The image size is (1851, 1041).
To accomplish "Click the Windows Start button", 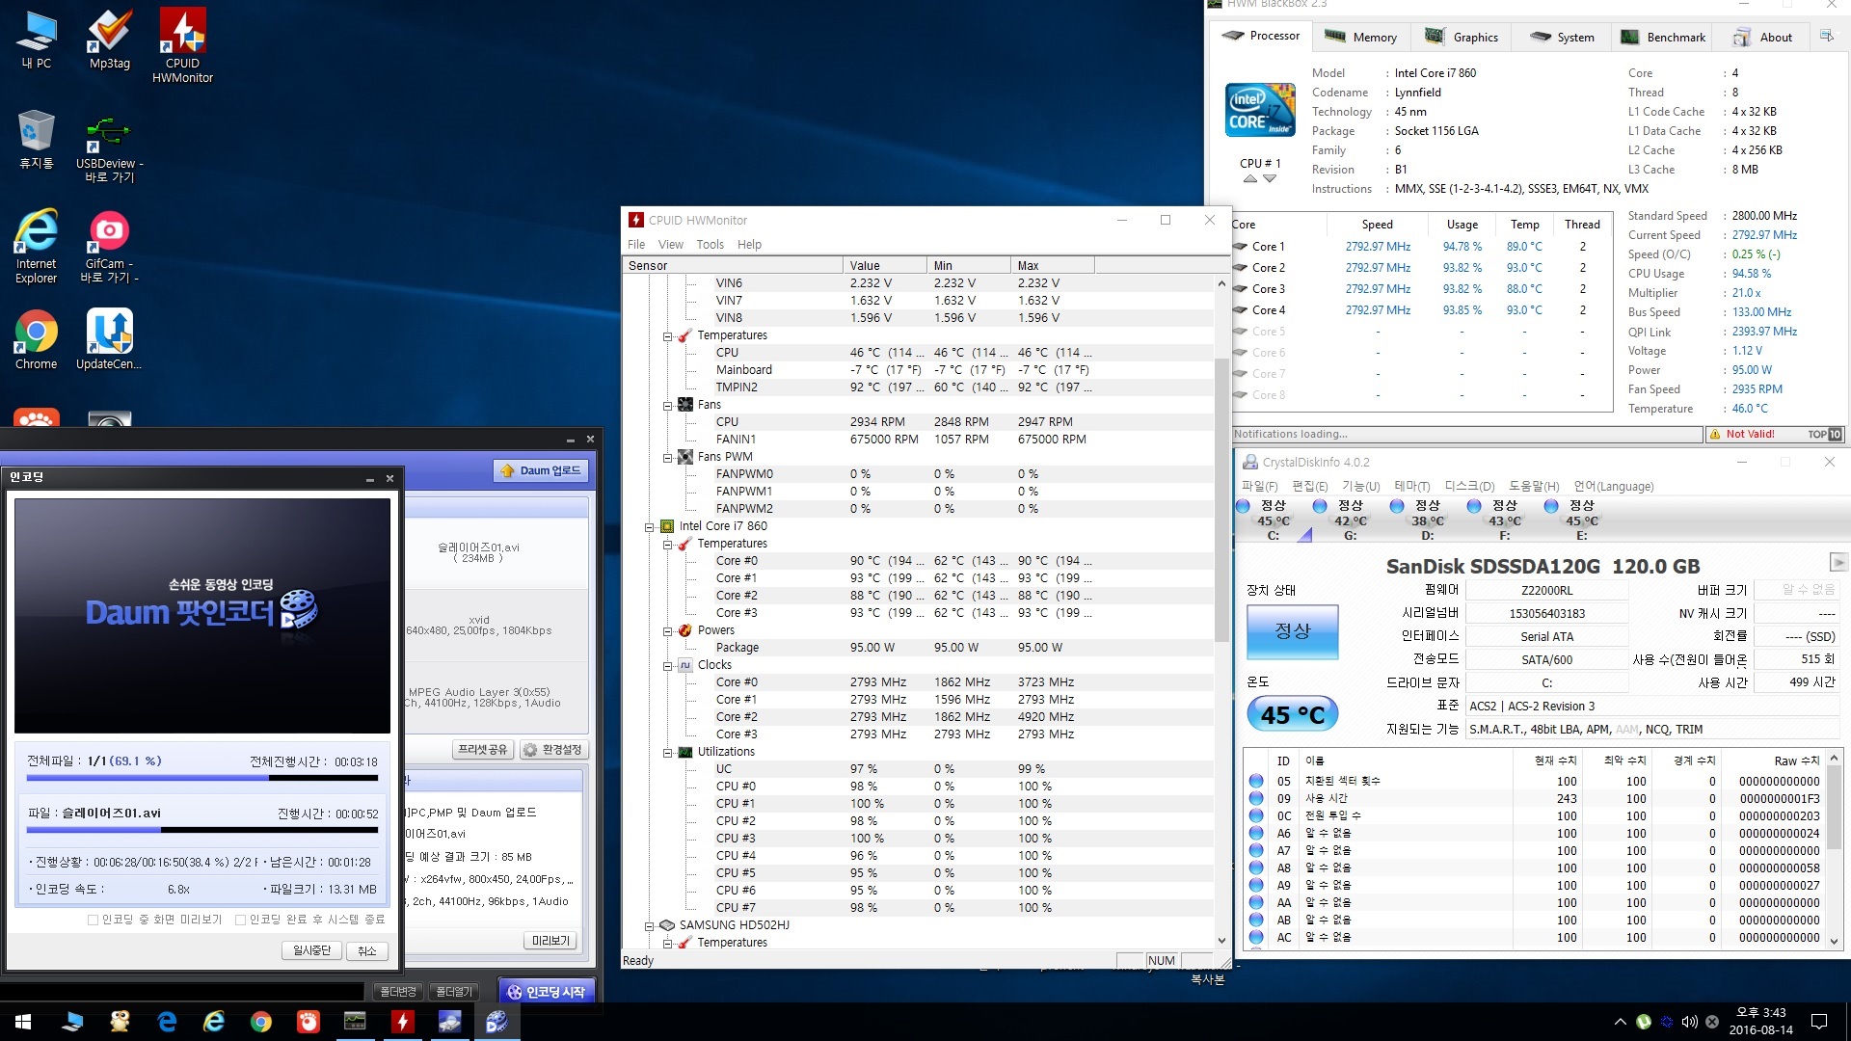I will pos(23,1022).
